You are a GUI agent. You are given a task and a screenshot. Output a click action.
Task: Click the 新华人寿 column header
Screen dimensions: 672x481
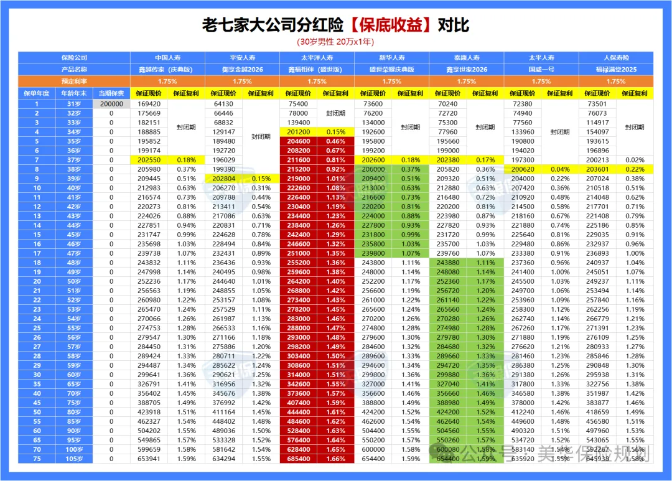click(391, 57)
